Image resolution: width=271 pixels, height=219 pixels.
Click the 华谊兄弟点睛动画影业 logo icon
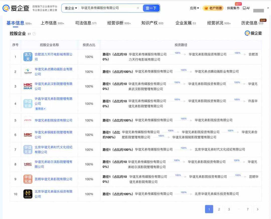coord(28,72)
